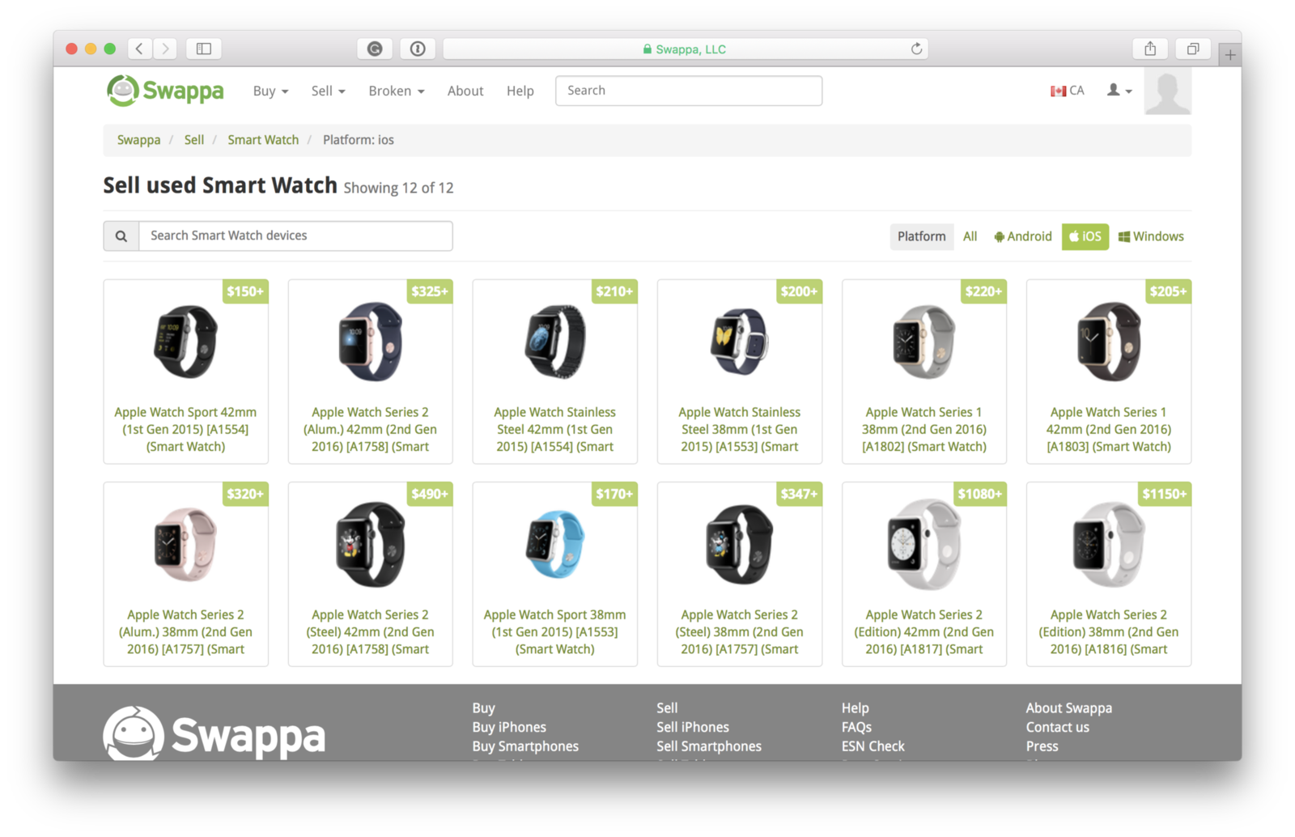Switch the platform filter to Android
The height and width of the screenshot is (837, 1295).
tap(1023, 236)
